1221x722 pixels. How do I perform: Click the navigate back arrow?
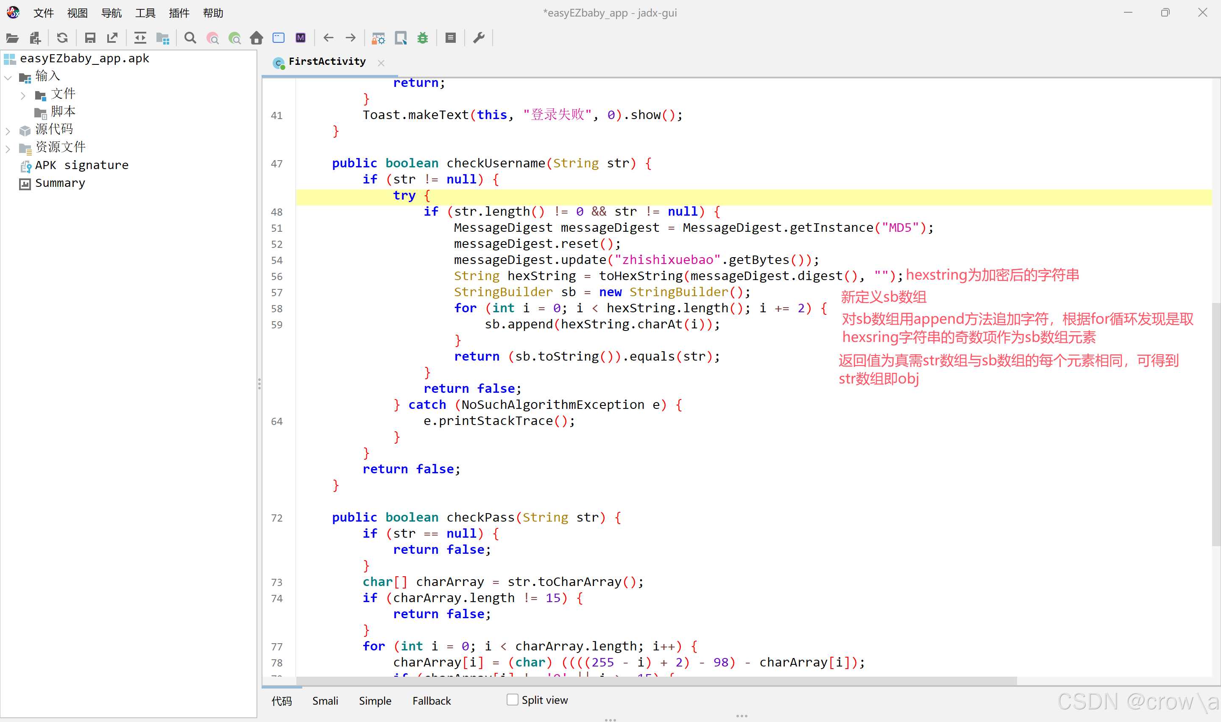[x=329, y=38]
